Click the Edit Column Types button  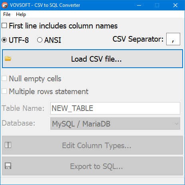coord(92,145)
